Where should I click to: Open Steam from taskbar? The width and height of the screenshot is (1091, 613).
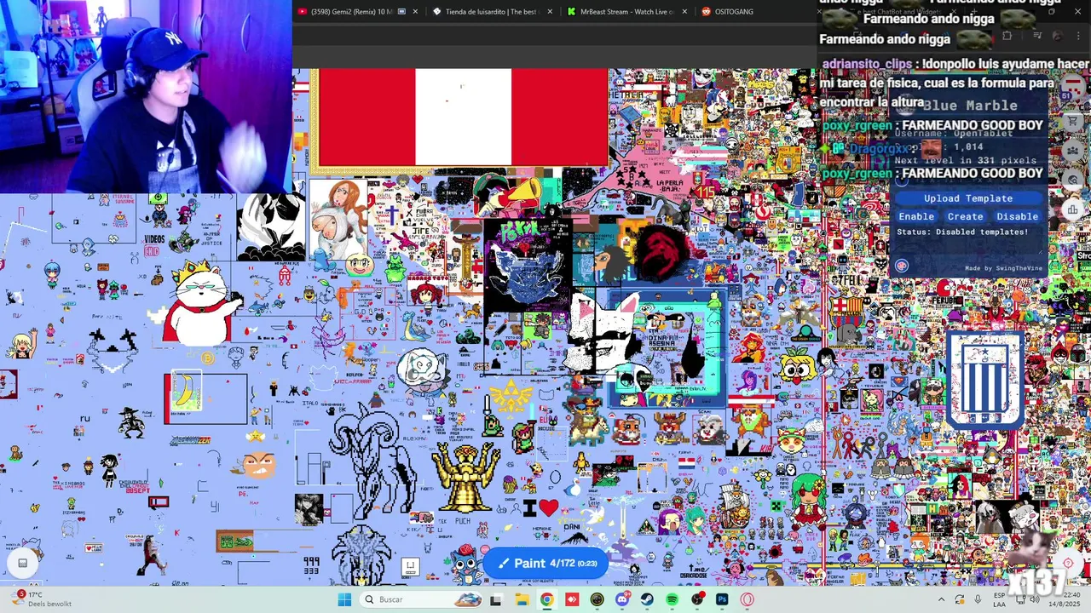pyautogui.click(x=647, y=599)
